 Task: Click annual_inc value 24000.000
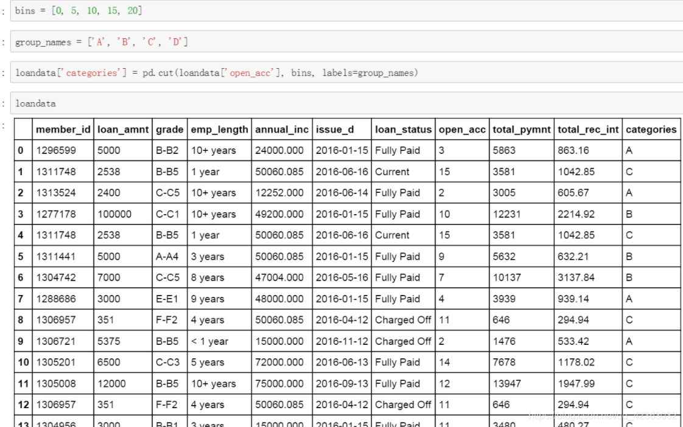pos(279,151)
